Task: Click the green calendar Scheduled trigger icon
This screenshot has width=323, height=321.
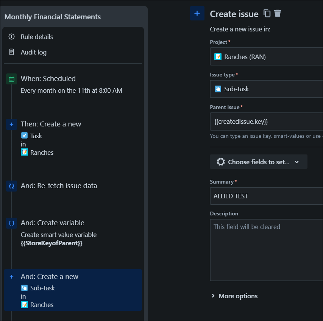Action: click(11, 79)
